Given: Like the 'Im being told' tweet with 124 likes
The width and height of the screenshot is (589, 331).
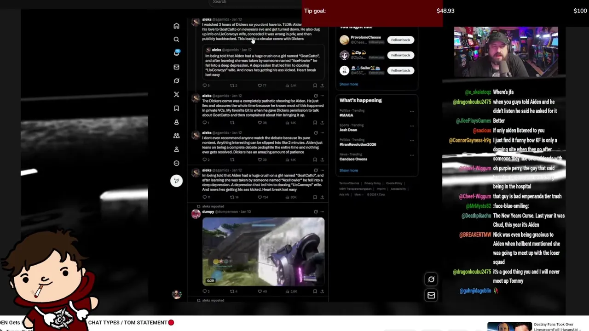Looking at the screenshot, I should pos(262,197).
